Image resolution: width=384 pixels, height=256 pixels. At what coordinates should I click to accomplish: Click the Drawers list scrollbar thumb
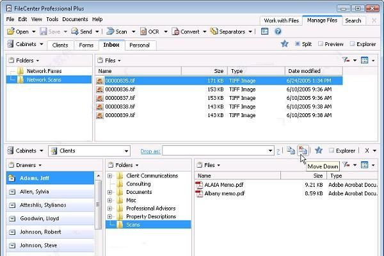(x=98, y=205)
